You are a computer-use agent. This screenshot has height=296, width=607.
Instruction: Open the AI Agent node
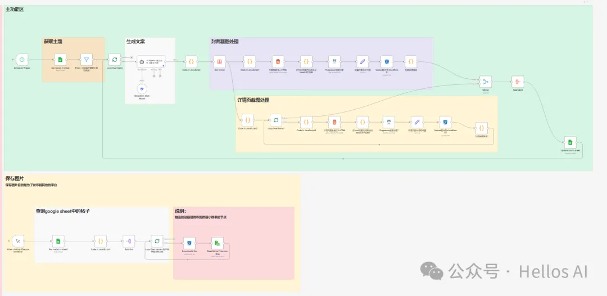pyautogui.click(x=150, y=62)
